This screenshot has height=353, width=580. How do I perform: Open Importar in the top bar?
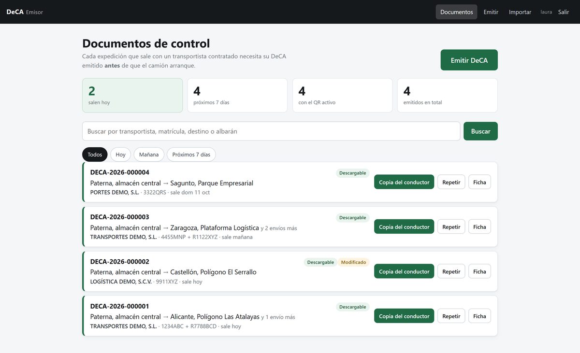(x=520, y=12)
